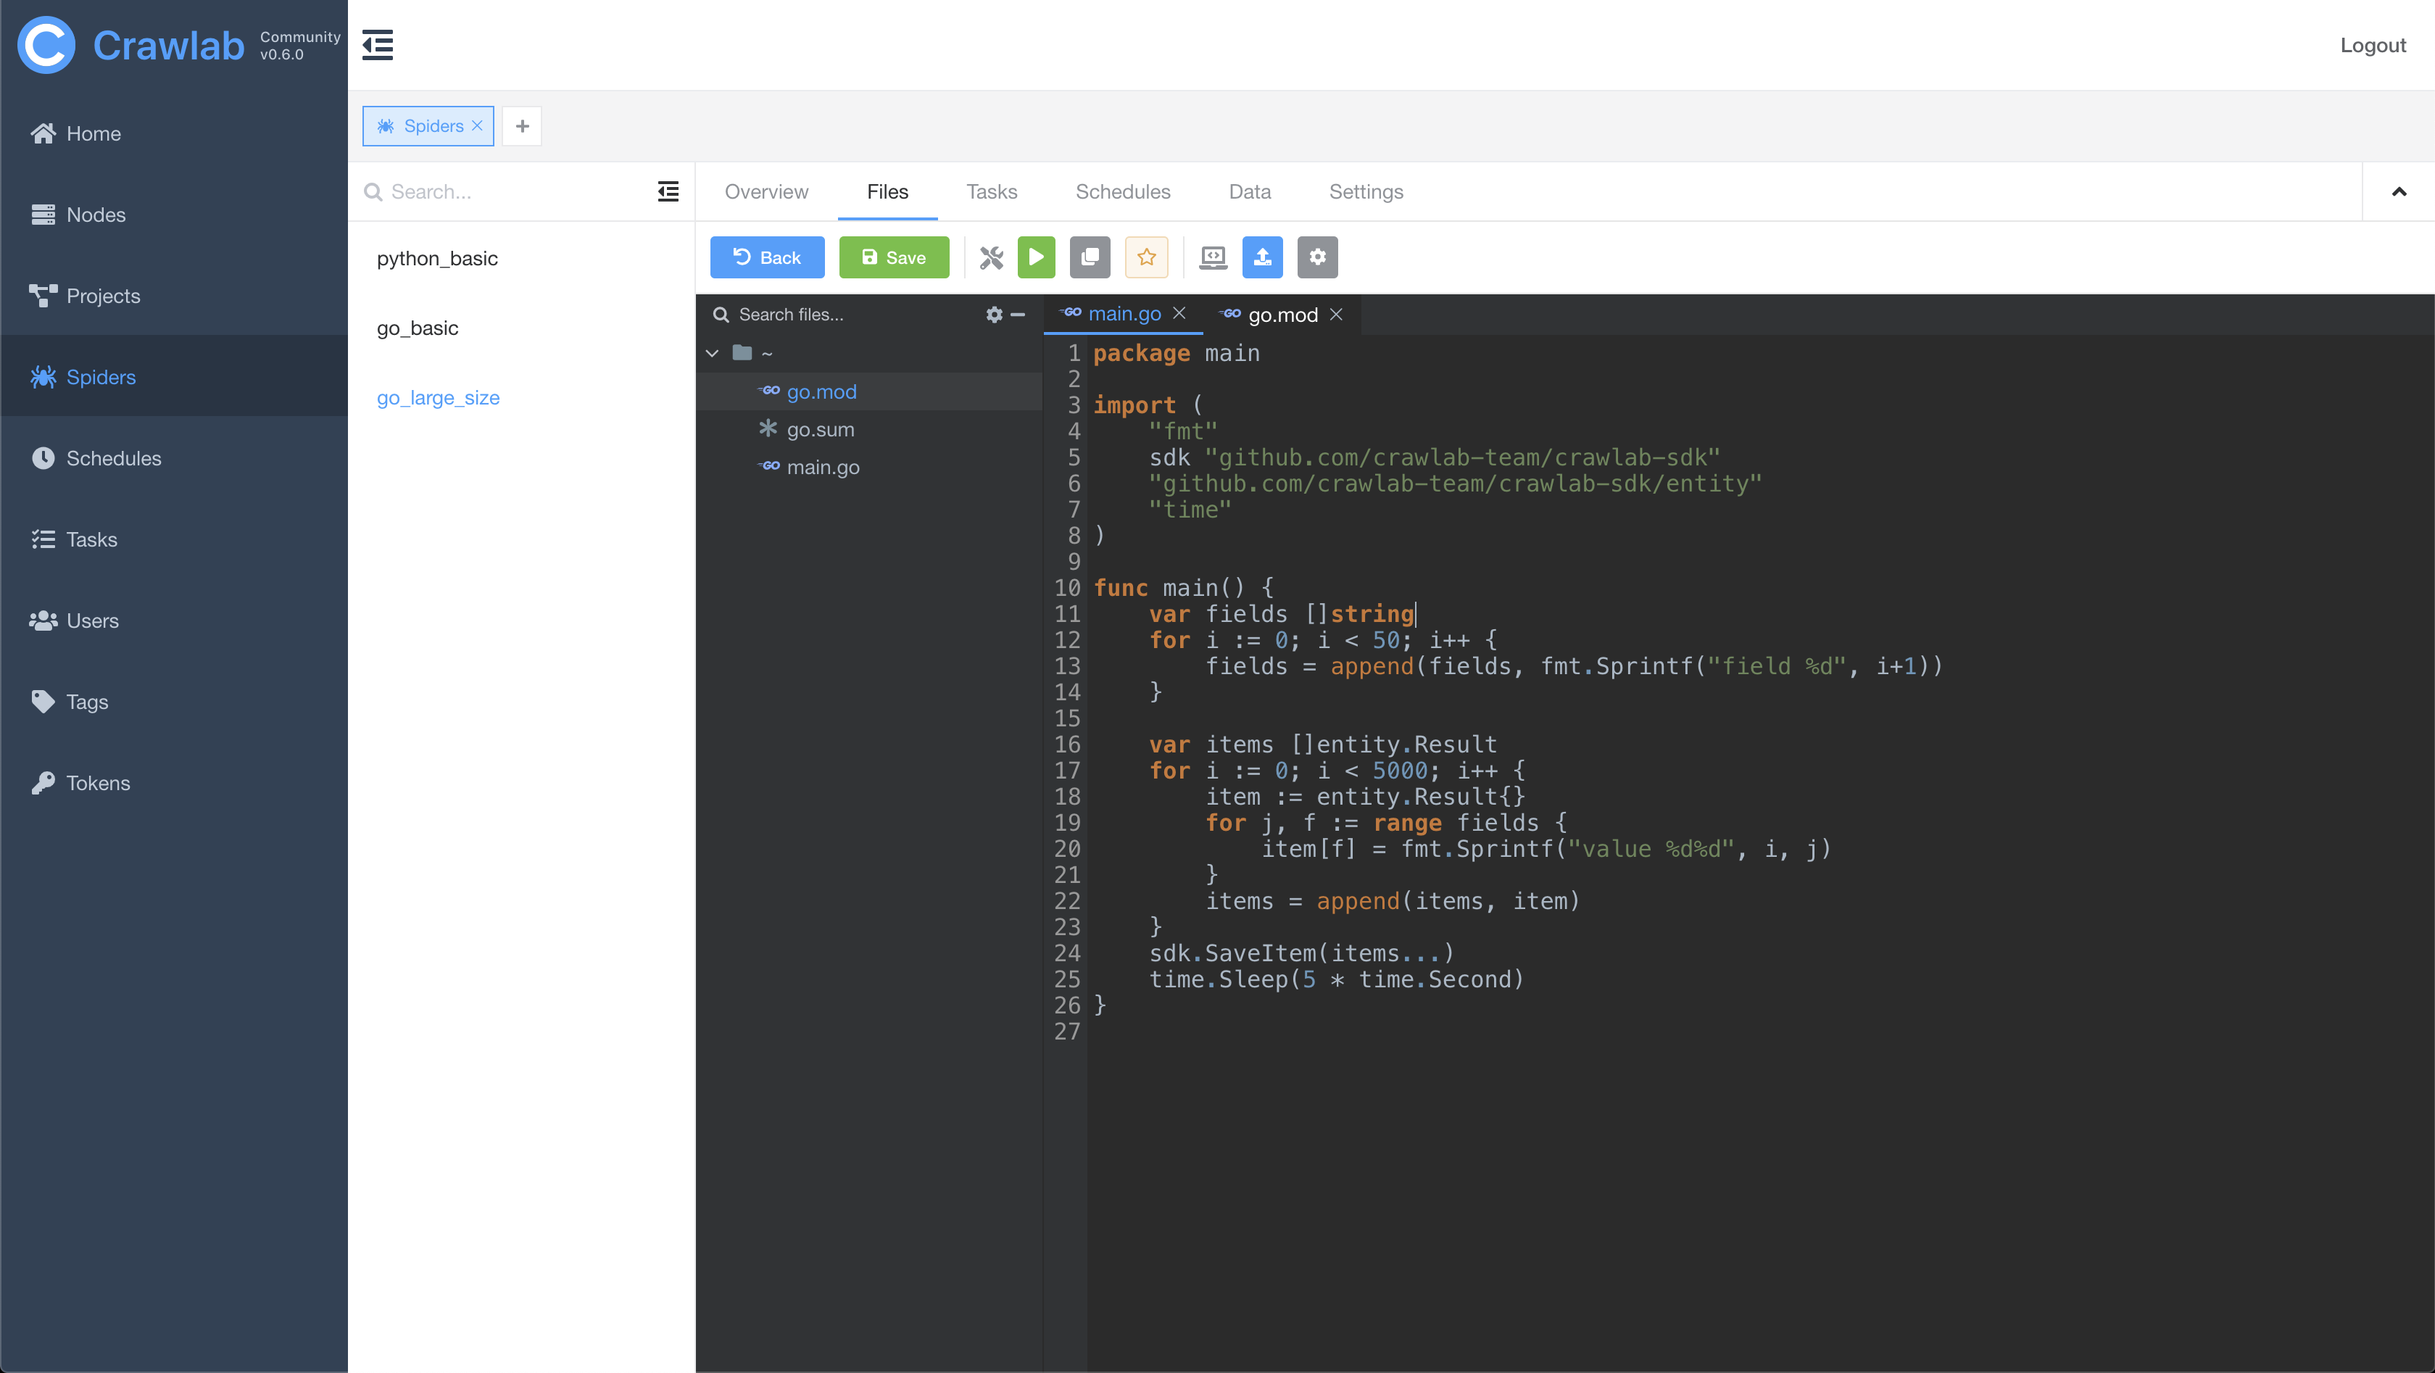The image size is (2435, 1373).
Task: Click the code viewer monitor icon
Action: 1213,257
